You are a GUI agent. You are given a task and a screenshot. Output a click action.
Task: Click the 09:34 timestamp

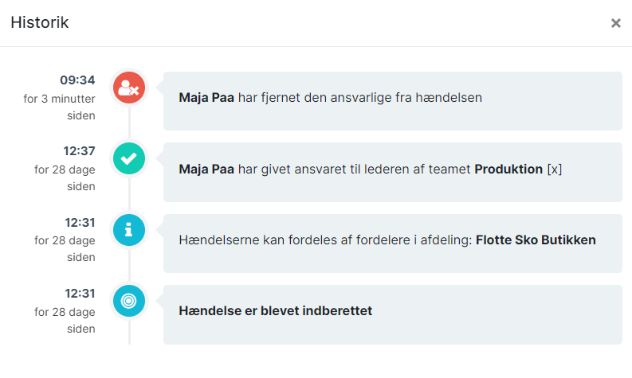(x=77, y=80)
